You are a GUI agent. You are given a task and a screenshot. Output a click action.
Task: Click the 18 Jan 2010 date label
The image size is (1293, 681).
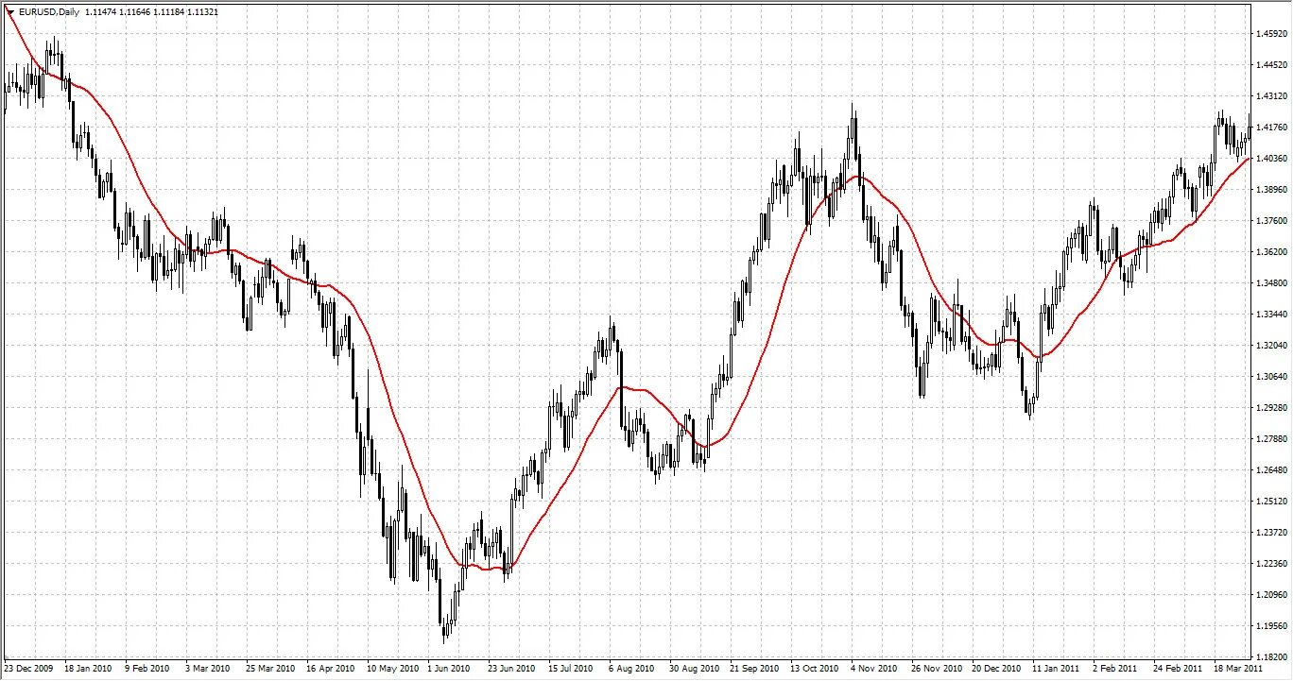[88, 669]
